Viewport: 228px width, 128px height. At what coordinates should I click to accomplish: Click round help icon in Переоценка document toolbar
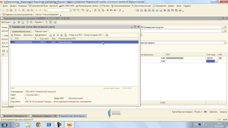pos(55,22)
